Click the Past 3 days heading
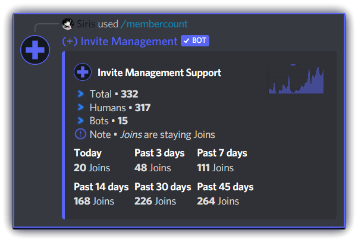Viewport: 358px width, 242px height. click(x=159, y=153)
